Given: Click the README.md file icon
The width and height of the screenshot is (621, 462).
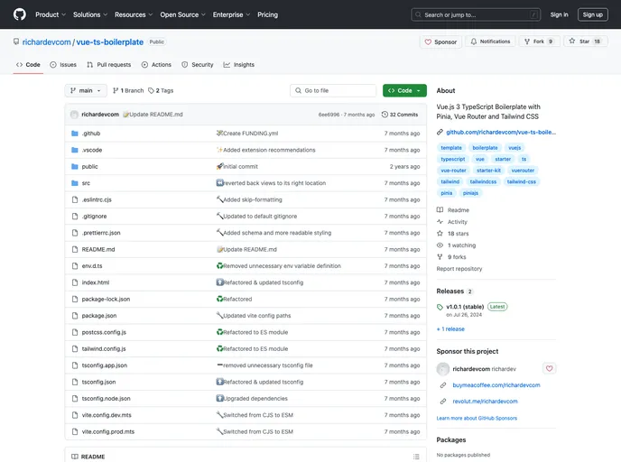Looking at the screenshot, I should point(74,249).
